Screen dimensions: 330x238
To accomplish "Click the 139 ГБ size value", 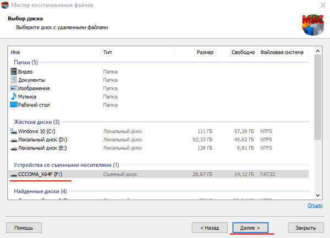I will (x=205, y=148).
